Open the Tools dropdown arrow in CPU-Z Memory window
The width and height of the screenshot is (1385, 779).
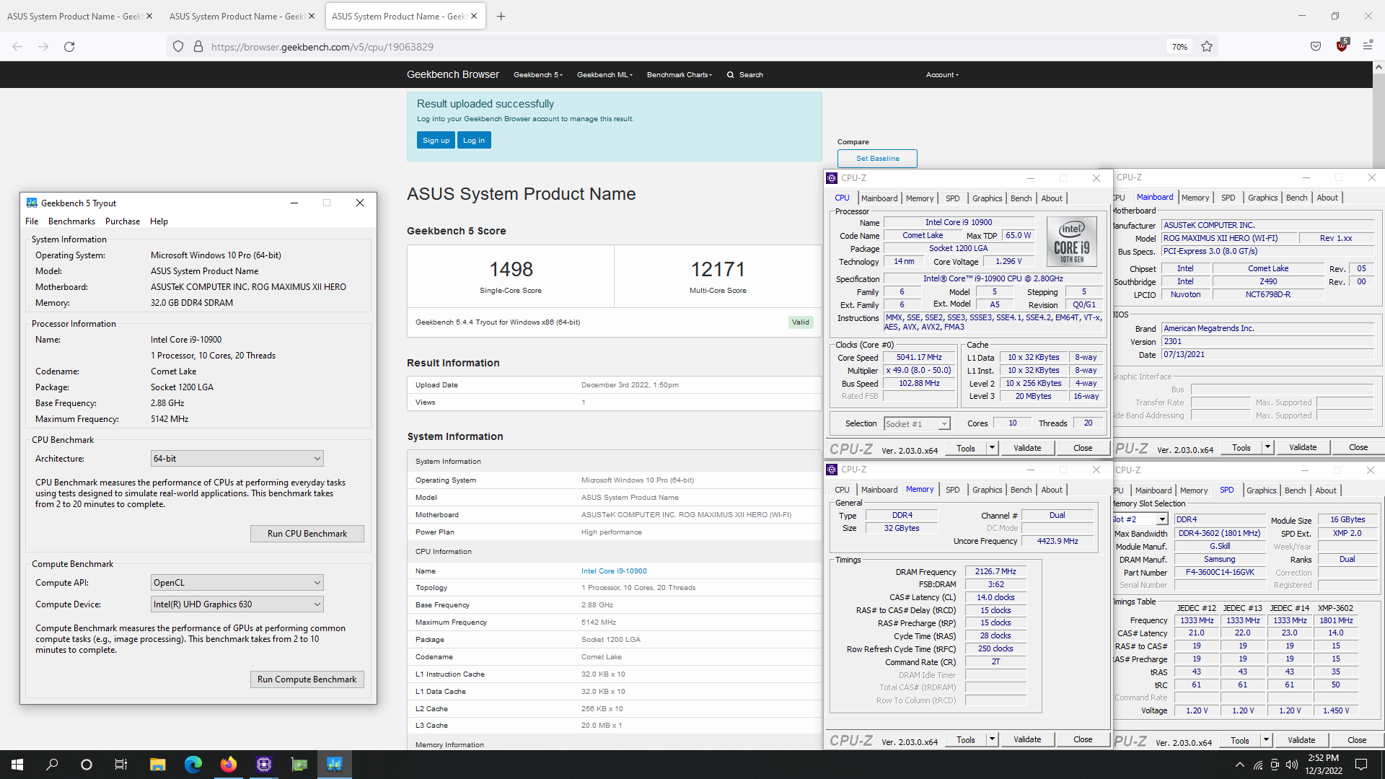tap(992, 739)
